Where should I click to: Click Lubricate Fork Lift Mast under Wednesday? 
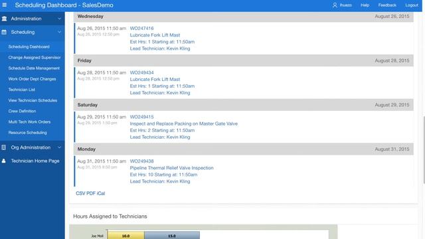pyautogui.click(x=155, y=35)
